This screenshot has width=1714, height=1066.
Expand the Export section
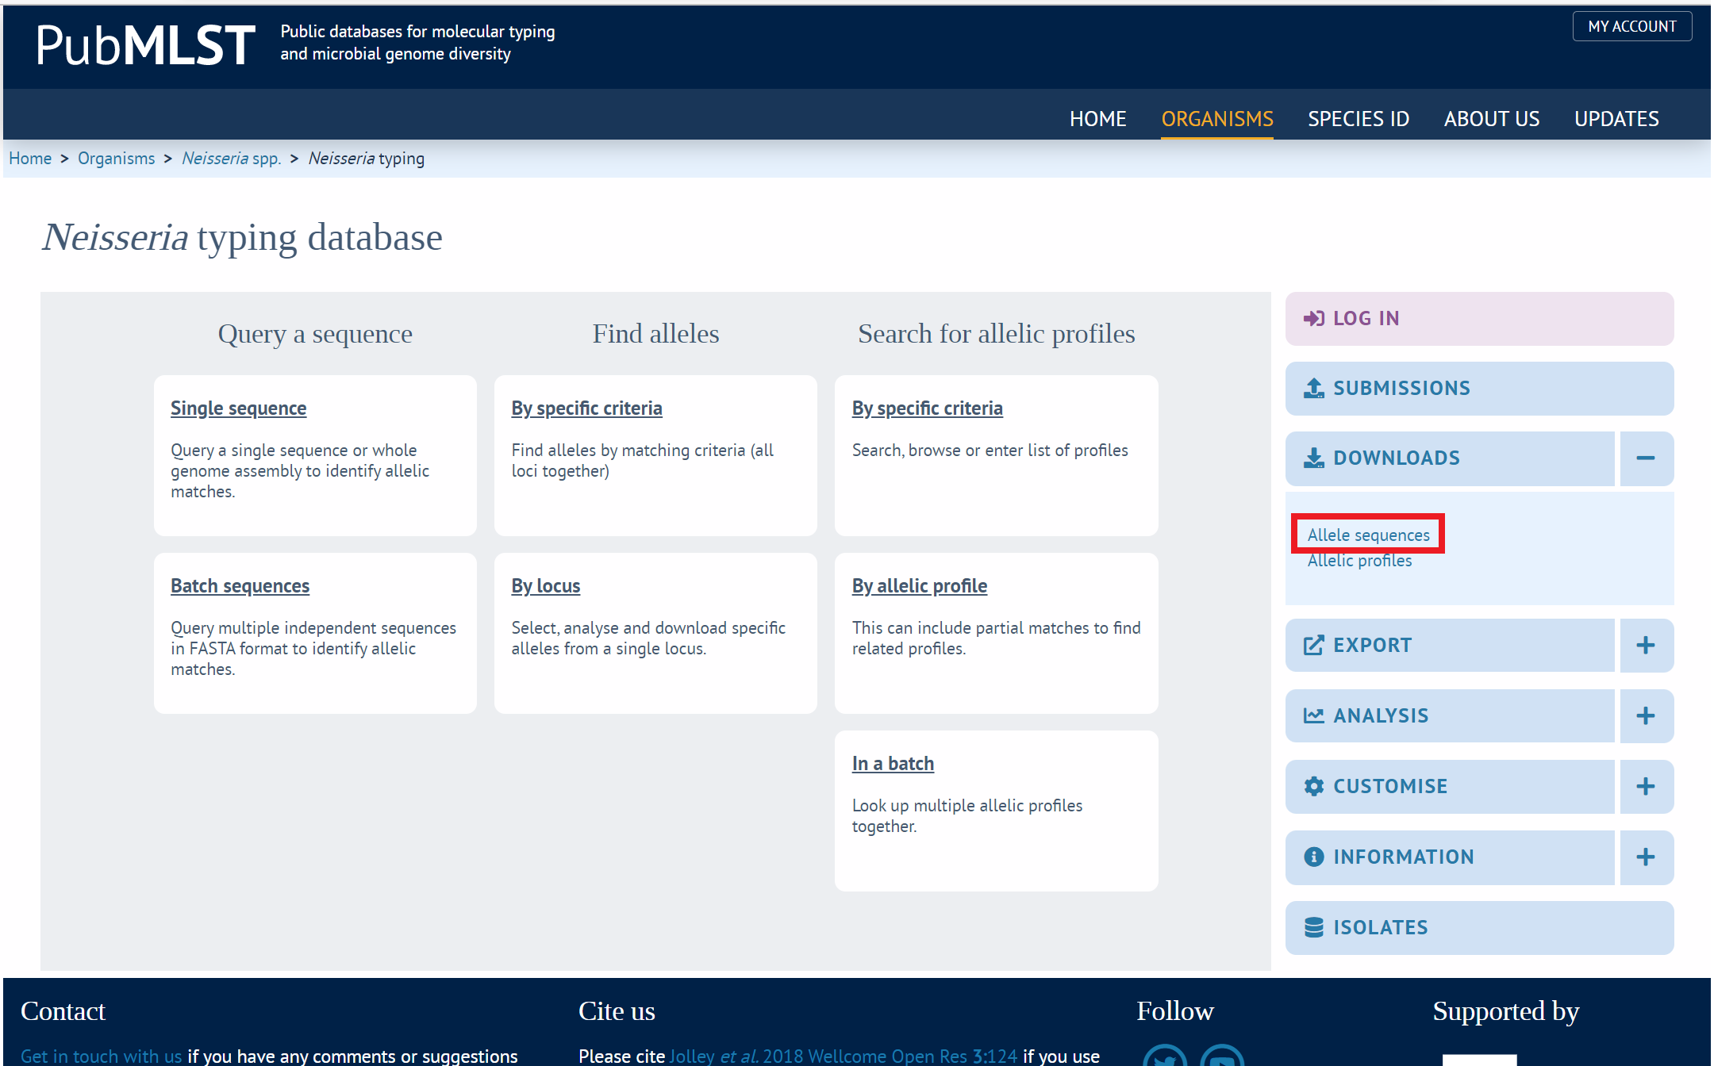tap(1647, 645)
